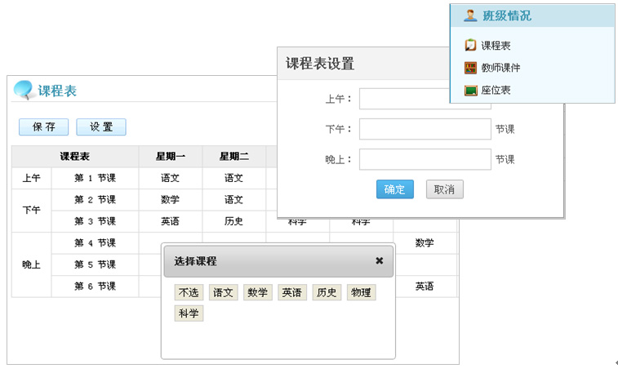Pick 数学 in the course chooser

258,292
